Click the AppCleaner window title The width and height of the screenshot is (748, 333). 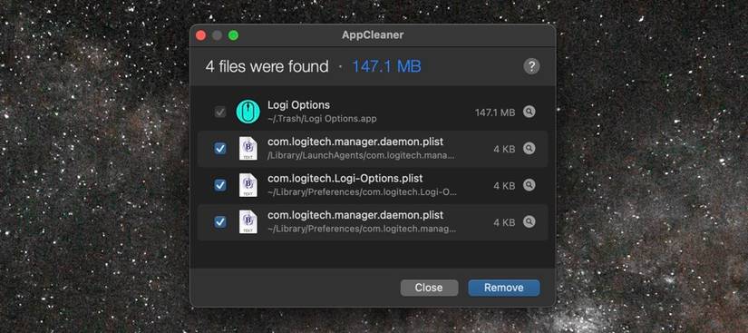click(373, 35)
